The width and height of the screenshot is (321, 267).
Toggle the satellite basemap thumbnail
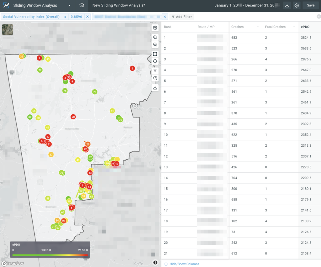coord(8,29)
